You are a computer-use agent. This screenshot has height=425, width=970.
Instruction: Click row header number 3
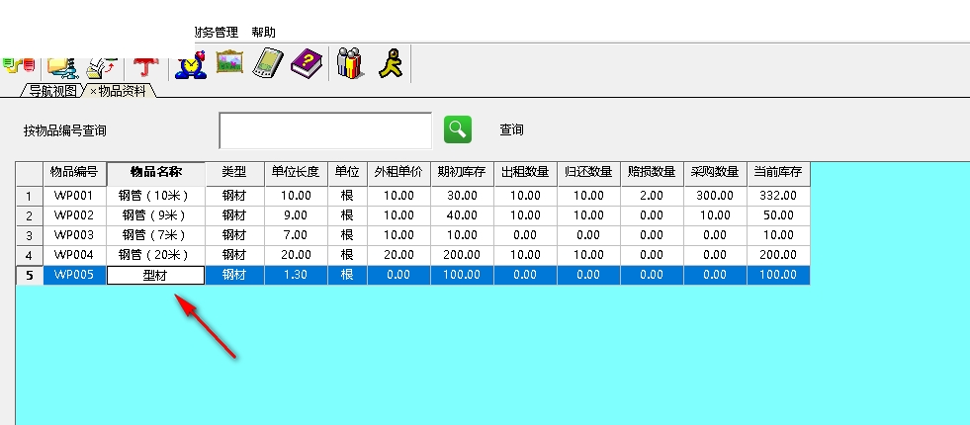[30, 235]
